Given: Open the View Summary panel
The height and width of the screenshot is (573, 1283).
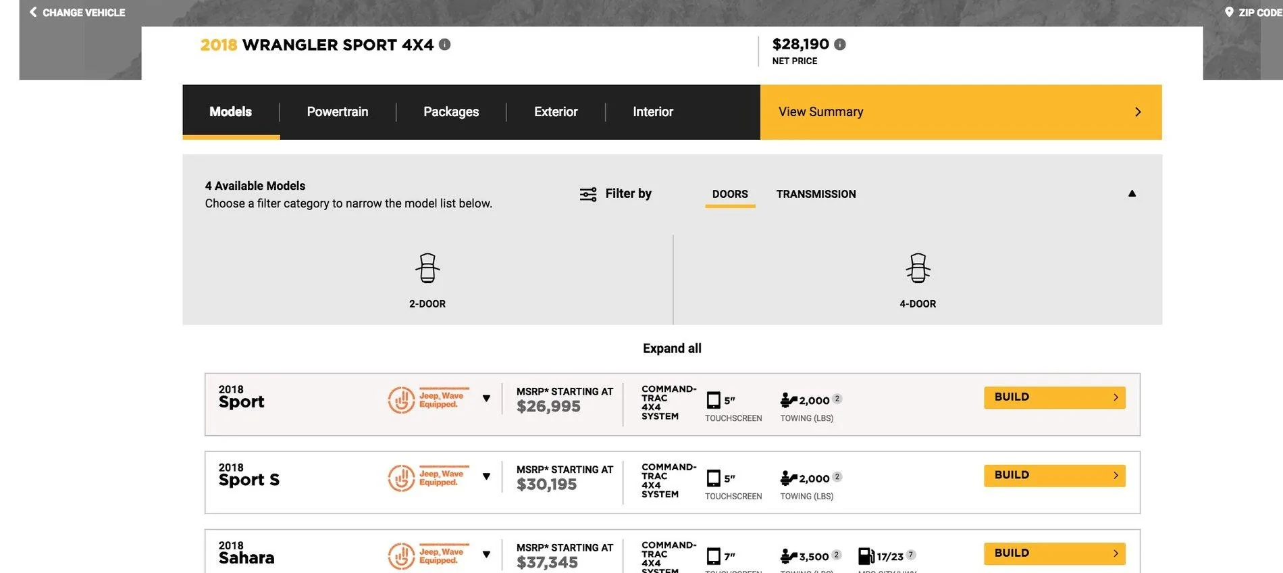Looking at the screenshot, I should point(961,112).
